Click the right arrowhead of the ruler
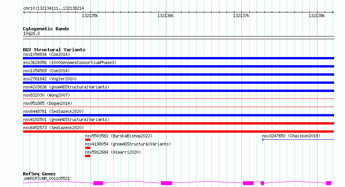The width and height of the screenshot is (345, 187). (x=333, y=12)
